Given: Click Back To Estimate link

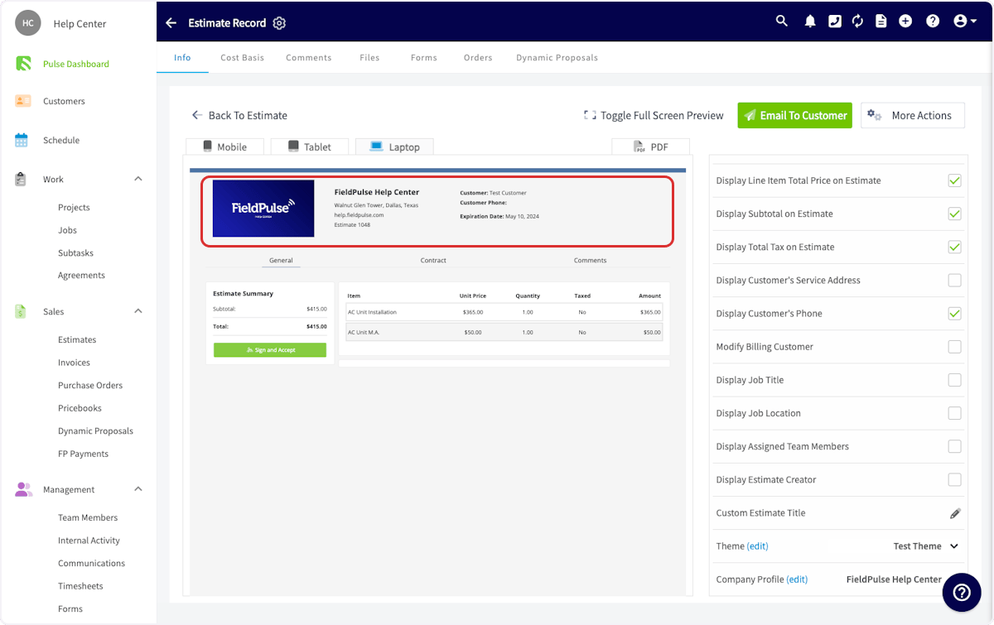Looking at the screenshot, I should click(239, 115).
